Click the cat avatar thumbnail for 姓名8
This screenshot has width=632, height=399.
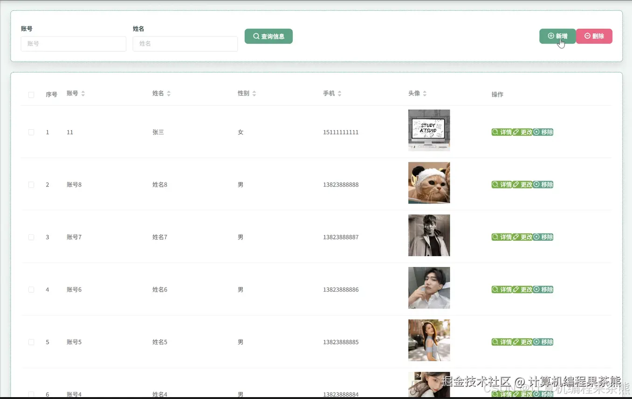coord(429,183)
